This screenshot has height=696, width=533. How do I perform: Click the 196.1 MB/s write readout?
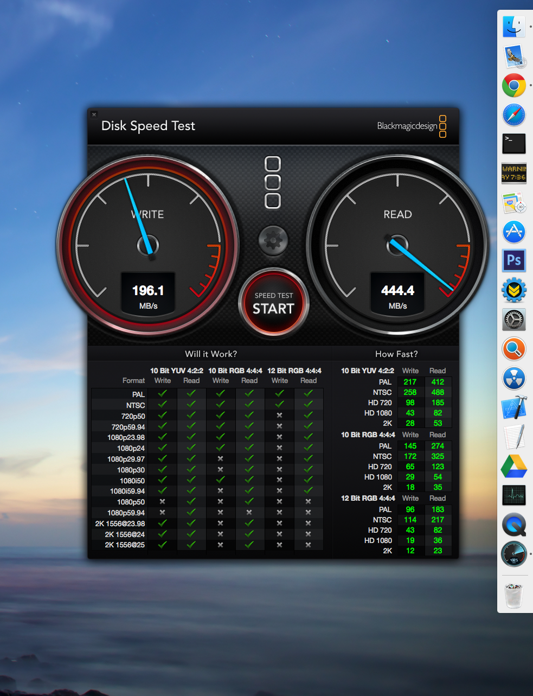tap(148, 293)
